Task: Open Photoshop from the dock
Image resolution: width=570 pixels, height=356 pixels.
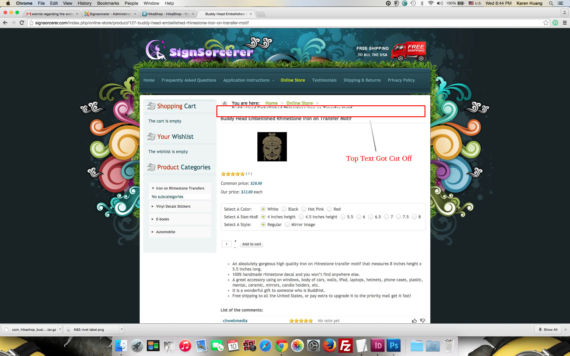Action: pos(394,346)
